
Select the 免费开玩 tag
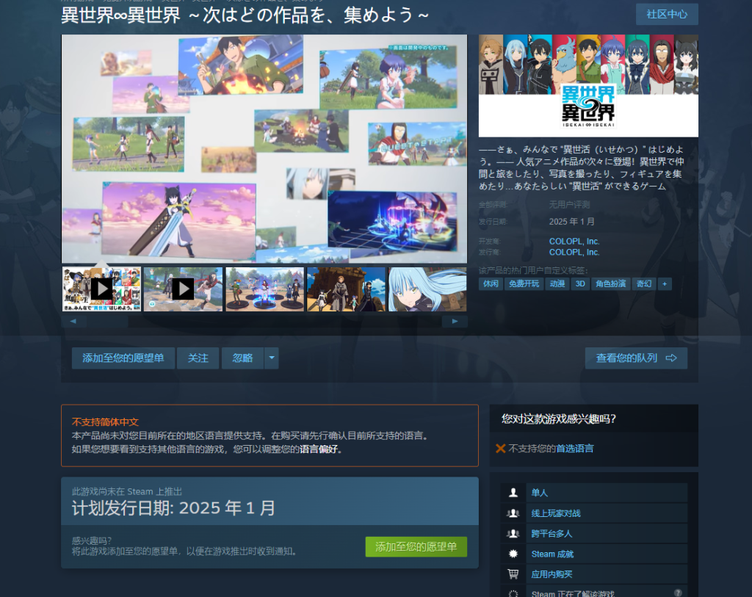click(524, 284)
